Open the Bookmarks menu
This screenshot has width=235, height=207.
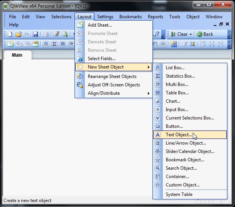pyautogui.click(x=130, y=17)
